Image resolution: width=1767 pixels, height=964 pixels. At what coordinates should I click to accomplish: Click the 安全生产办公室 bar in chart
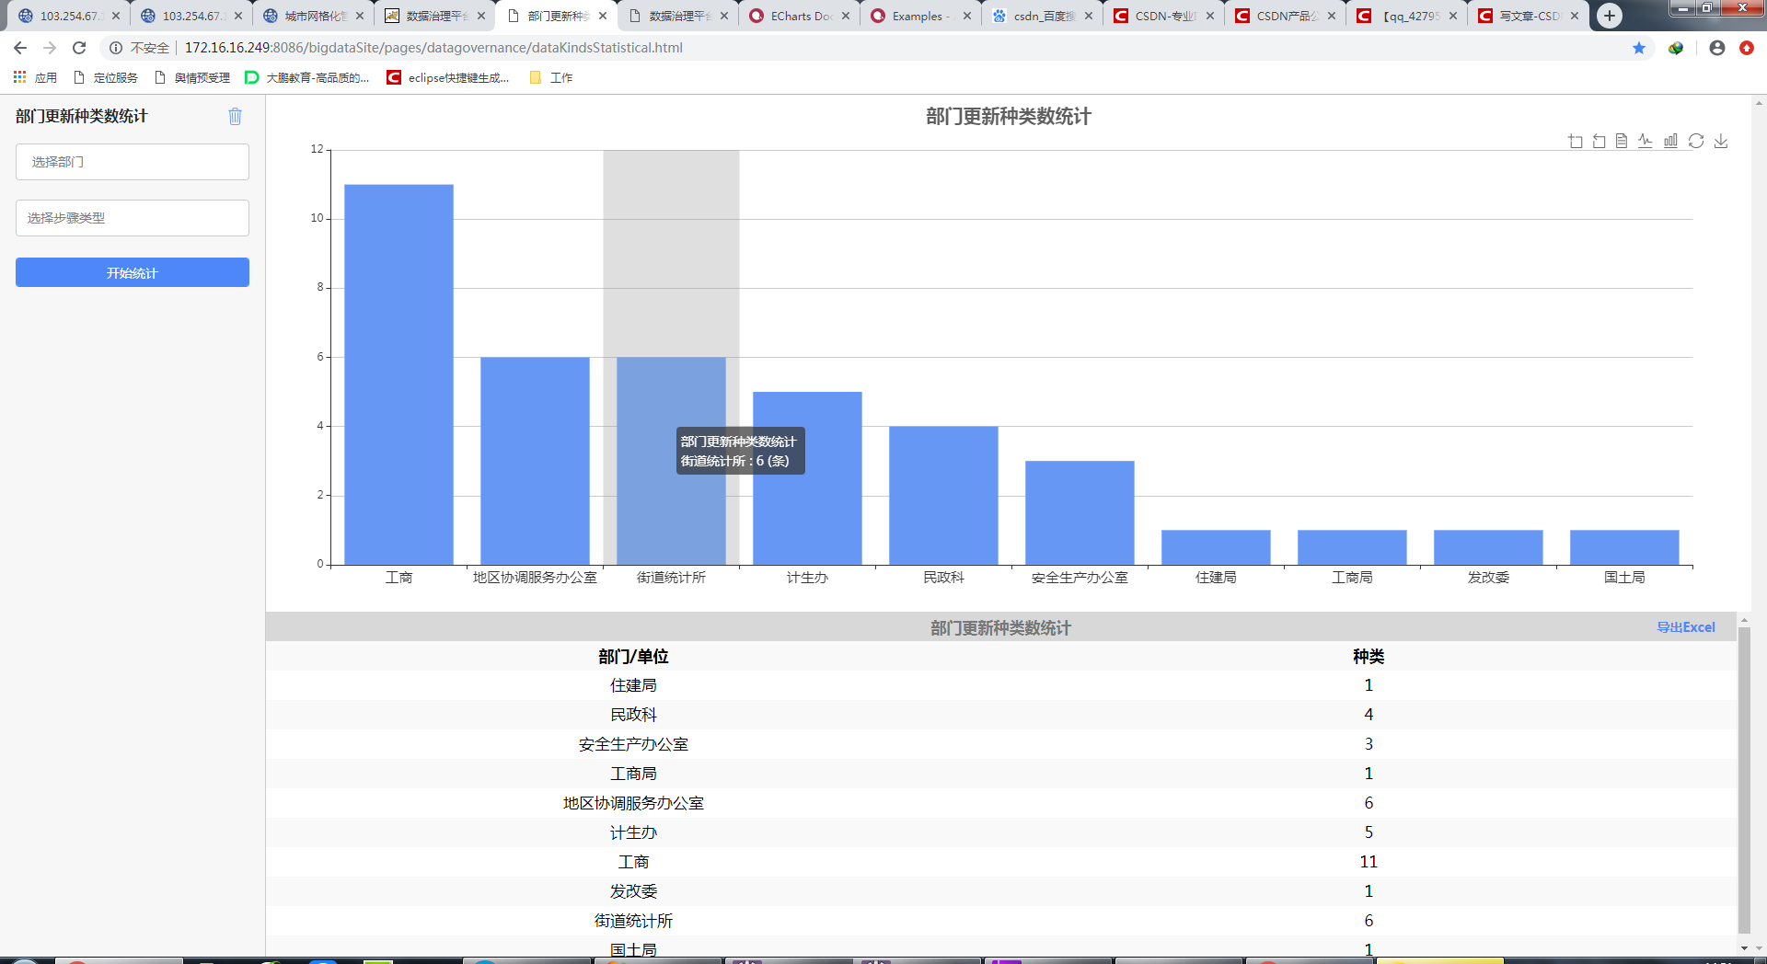(1080, 513)
